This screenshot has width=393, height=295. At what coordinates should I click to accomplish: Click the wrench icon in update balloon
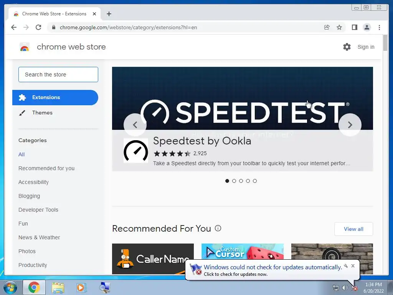coord(346,266)
